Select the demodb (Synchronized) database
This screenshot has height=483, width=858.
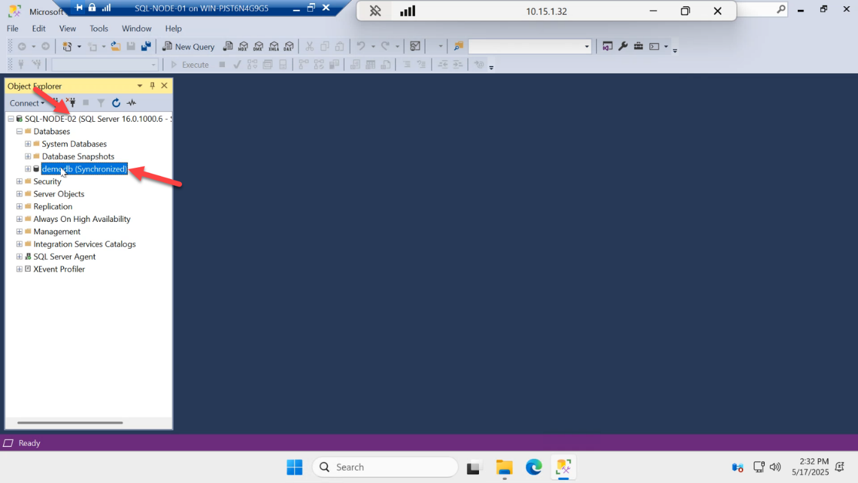tap(84, 169)
